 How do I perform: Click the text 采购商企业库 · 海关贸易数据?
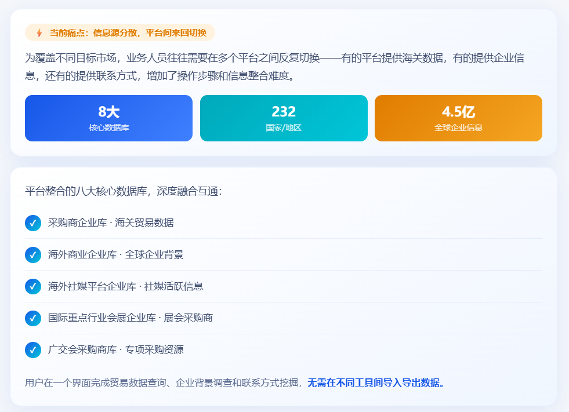111,223
